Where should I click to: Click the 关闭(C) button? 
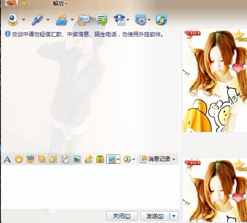click(122, 216)
